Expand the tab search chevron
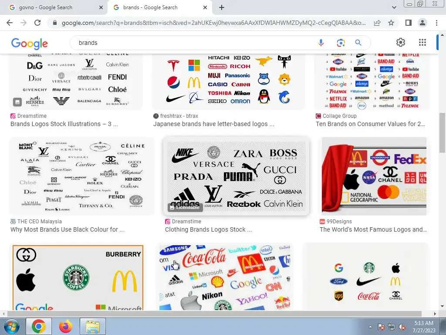Viewport: 446px width, 335px height. (394, 7)
